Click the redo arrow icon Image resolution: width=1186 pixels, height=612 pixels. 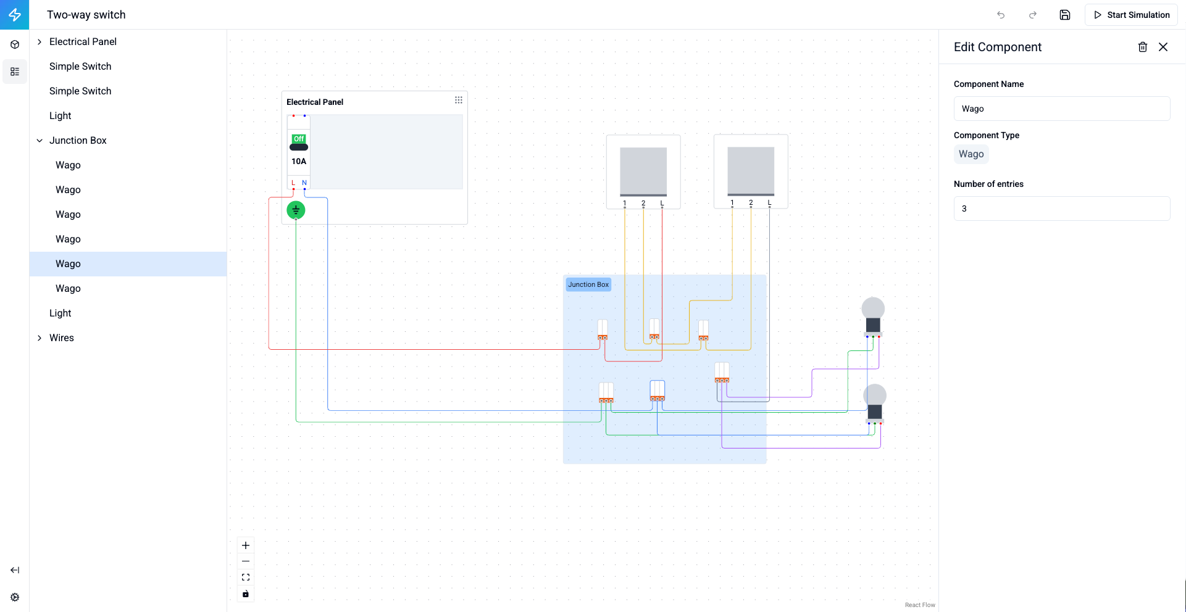point(1032,15)
